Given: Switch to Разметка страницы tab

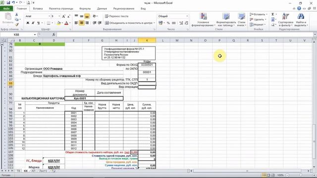Looking at the screenshot, I should [x=61, y=8].
